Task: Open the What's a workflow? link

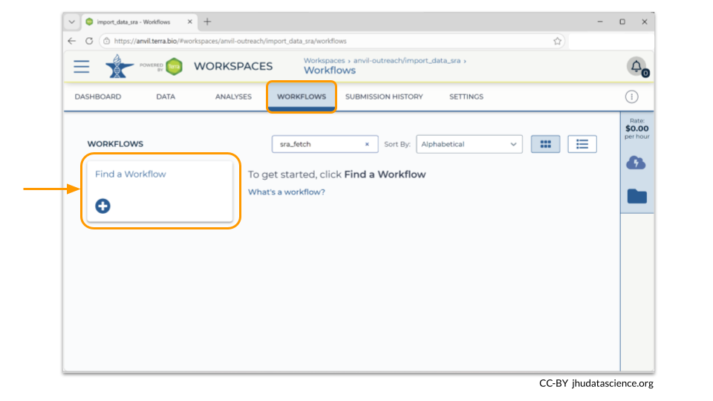Action: point(287,192)
